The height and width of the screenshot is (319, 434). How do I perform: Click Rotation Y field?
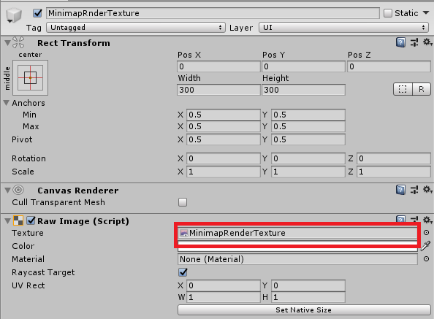point(308,158)
